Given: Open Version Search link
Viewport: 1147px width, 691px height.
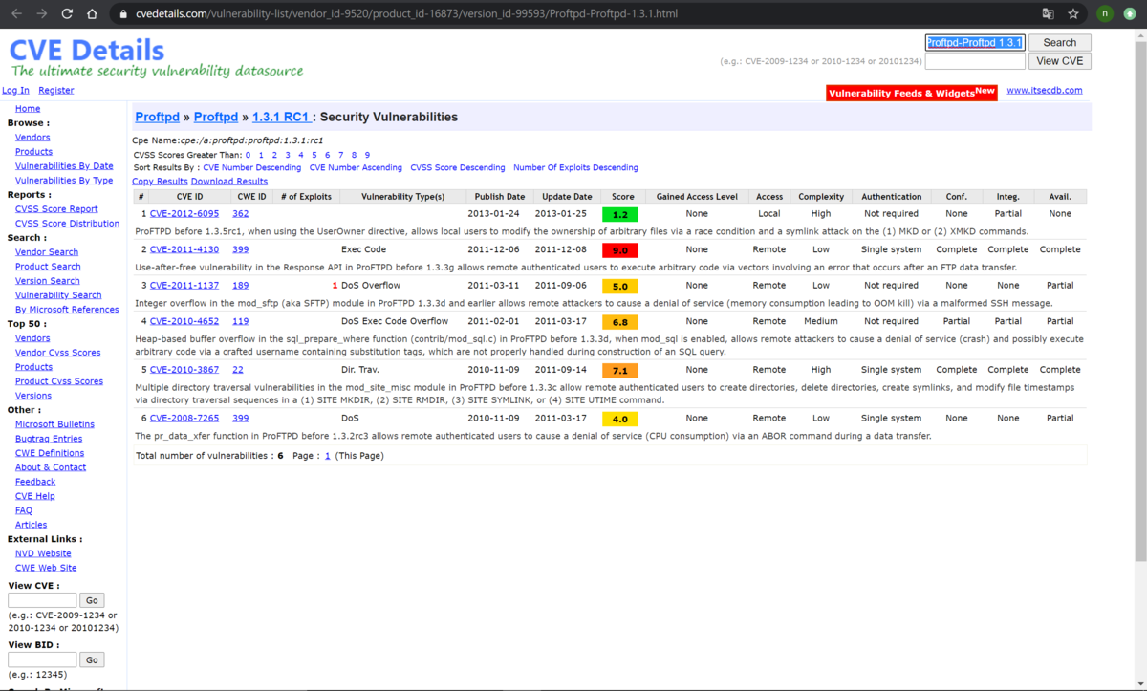Looking at the screenshot, I should coord(48,281).
